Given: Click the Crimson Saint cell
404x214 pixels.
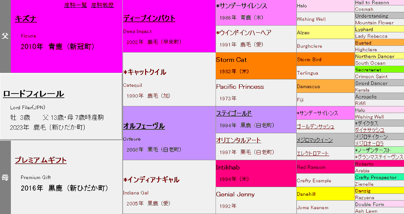Looking at the screenshot, I should tap(379, 76).
